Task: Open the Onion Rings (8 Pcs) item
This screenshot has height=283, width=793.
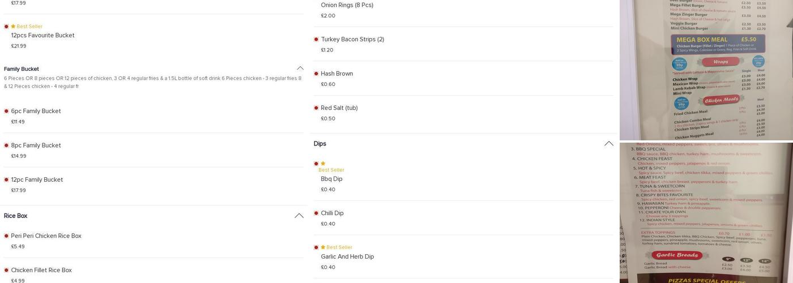Action: click(347, 5)
